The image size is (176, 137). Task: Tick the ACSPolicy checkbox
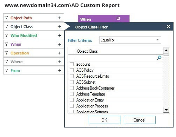click(x=71, y=70)
